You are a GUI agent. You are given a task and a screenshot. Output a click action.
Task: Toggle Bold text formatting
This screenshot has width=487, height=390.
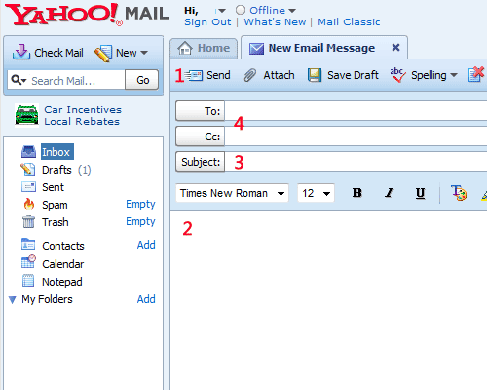357,193
